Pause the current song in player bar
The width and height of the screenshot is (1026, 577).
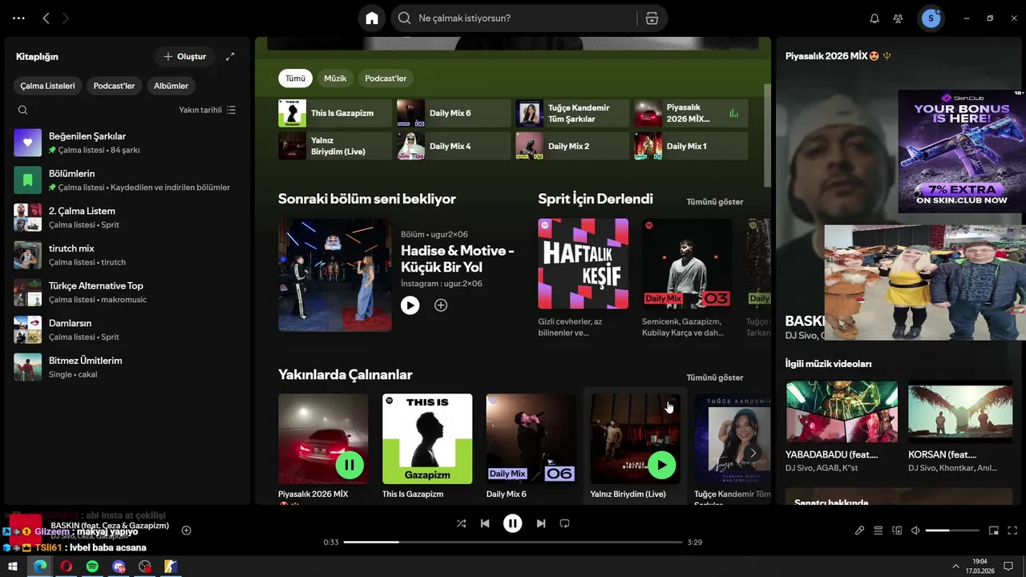click(x=512, y=523)
